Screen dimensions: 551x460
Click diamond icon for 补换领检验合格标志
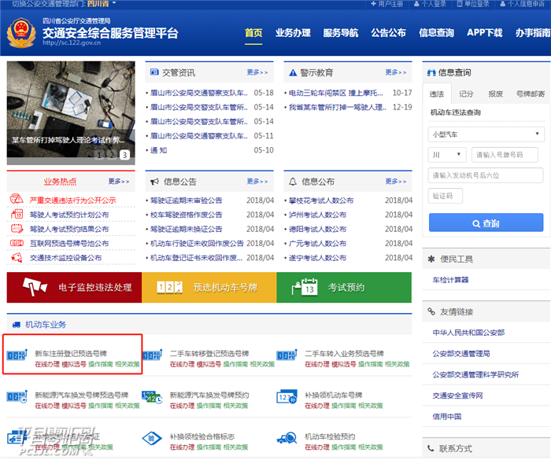(152, 438)
